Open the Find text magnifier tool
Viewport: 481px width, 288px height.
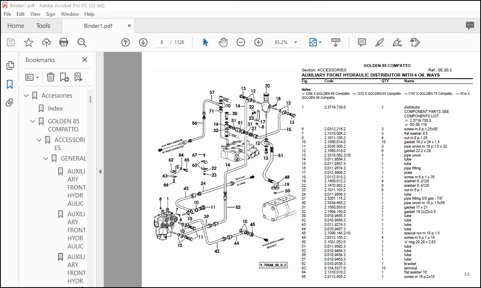click(82, 42)
